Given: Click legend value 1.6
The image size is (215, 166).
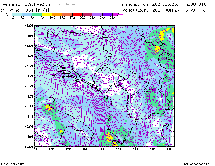Looking at the screenshot, I should pyautogui.click(x=12, y=17).
